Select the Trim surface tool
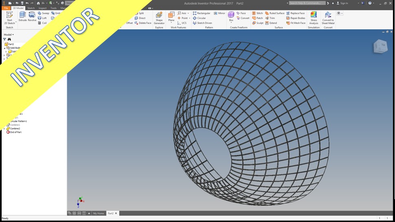 pyautogui.click(x=270, y=18)
